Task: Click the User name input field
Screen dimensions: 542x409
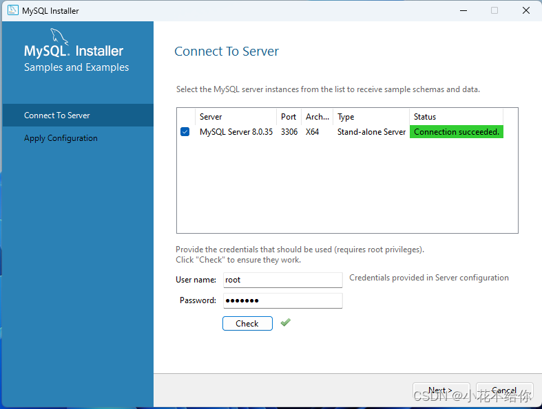Action: point(283,280)
